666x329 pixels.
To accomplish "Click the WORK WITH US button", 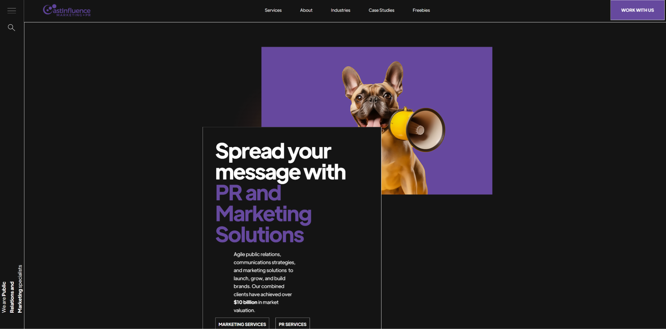I will tap(637, 10).
